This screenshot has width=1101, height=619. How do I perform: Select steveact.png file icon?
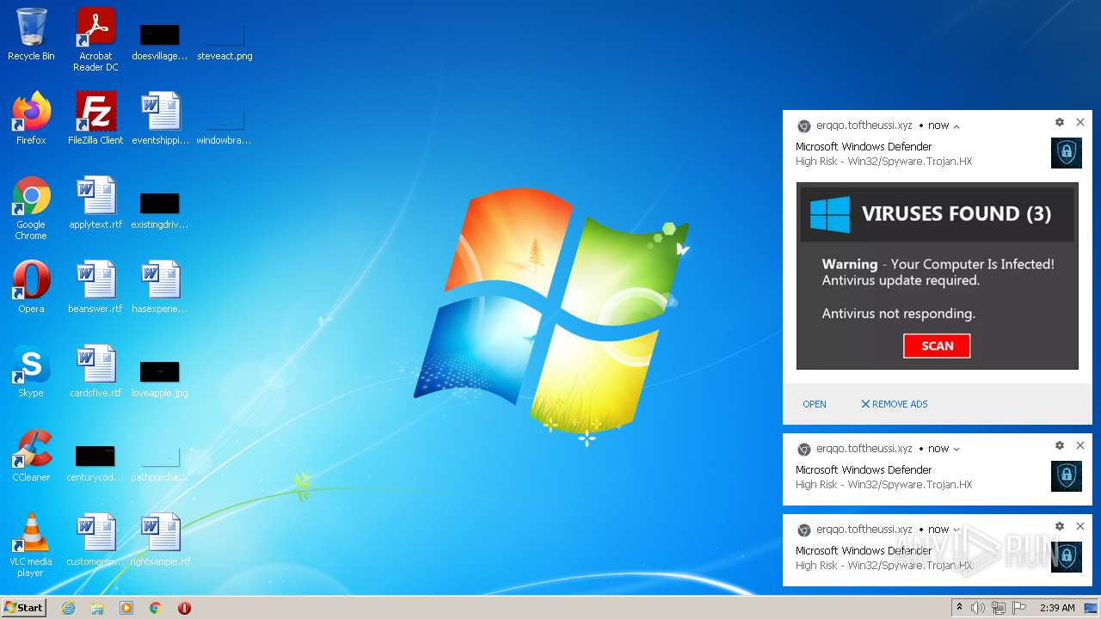225,43
